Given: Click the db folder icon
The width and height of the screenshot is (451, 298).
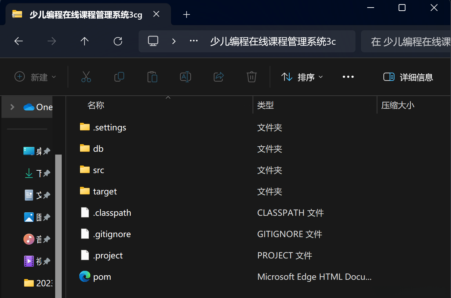Looking at the screenshot, I should pyautogui.click(x=85, y=148).
